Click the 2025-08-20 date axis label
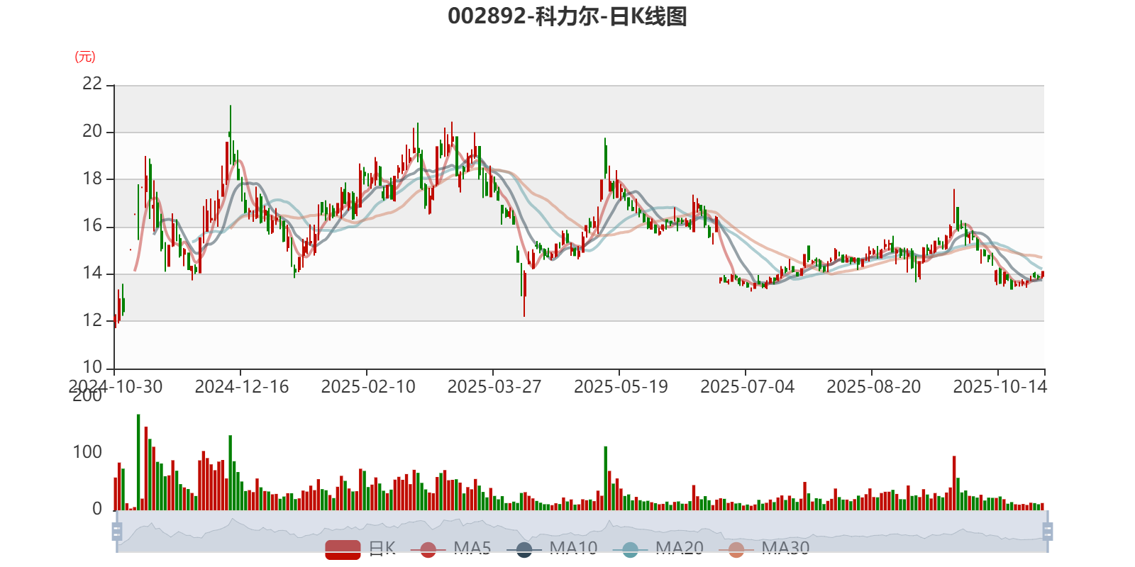The height and width of the screenshot is (567, 1135). pyautogui.click(x=873, y=387)
